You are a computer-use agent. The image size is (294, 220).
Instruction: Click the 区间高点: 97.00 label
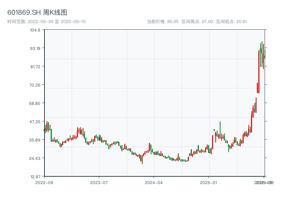tap(197, 22)
